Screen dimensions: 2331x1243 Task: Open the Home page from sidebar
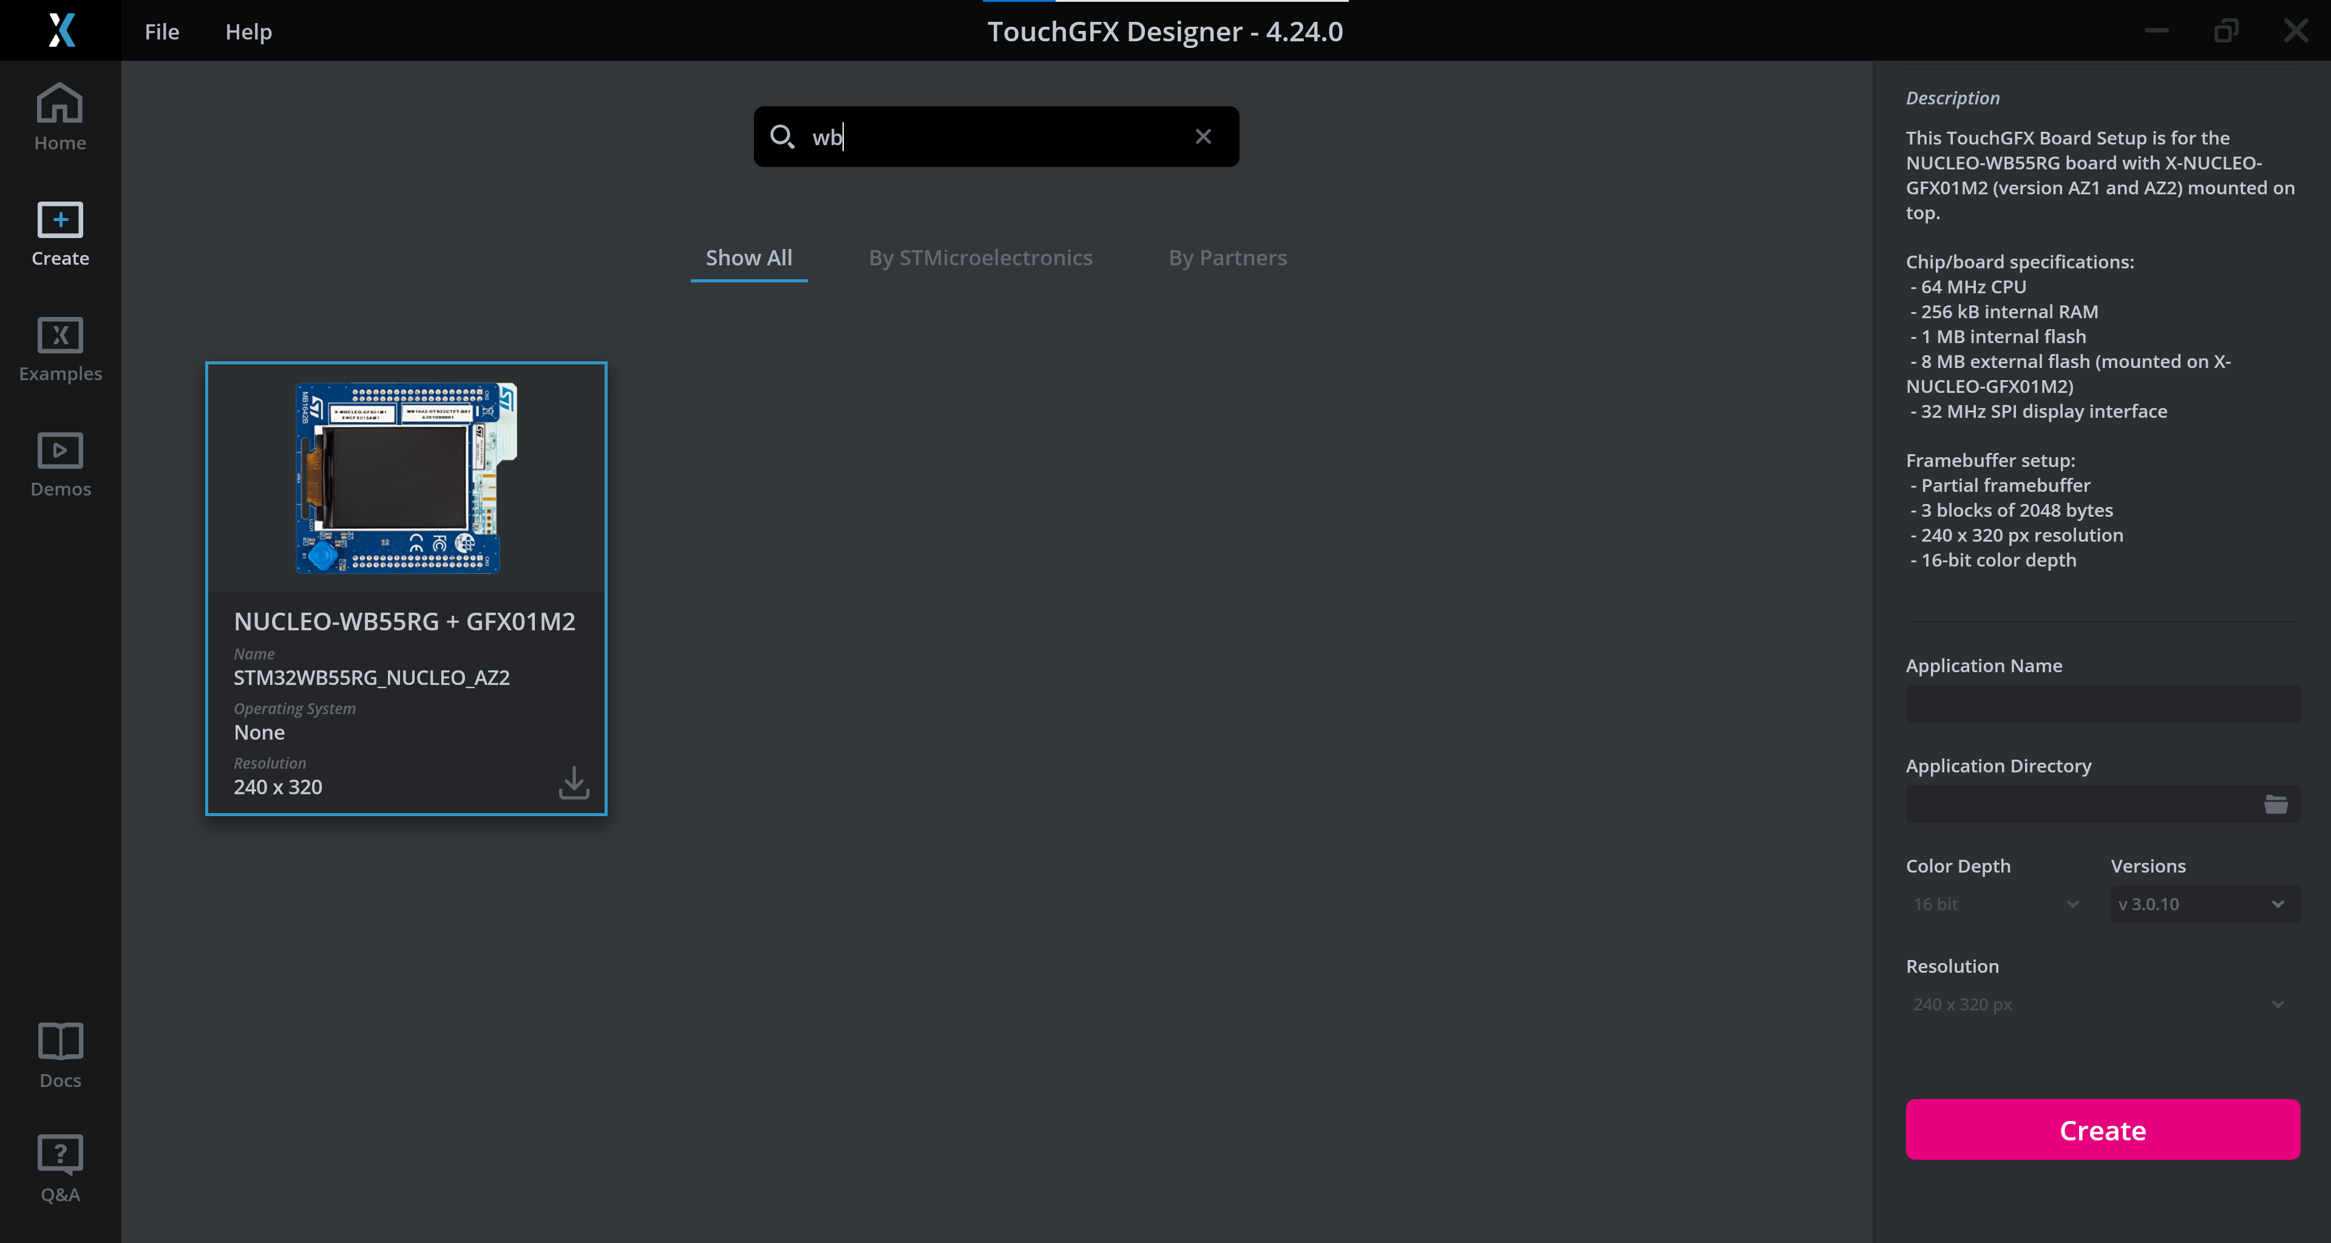tap(59, 117)
